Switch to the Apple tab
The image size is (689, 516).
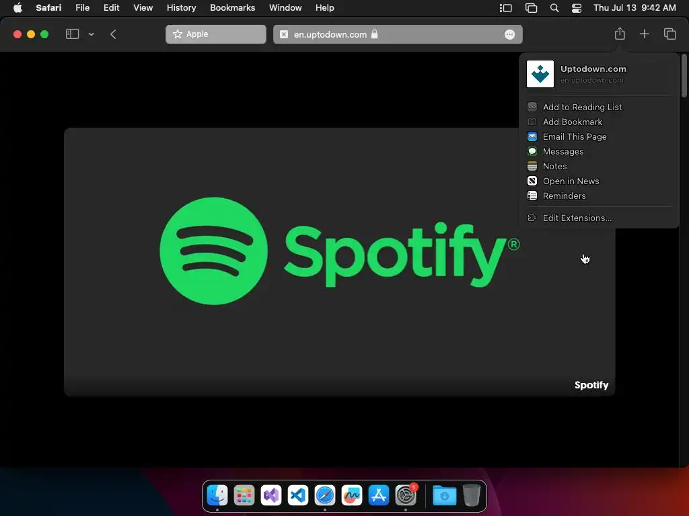pyautogui.click(x=216, y=34)
